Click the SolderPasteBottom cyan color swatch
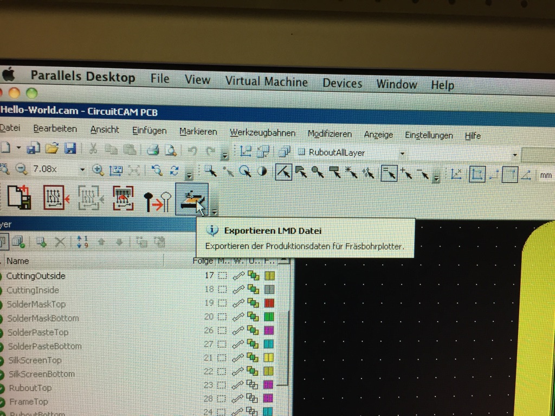Viewport: 555px width, 416px height. coord(269,344)
